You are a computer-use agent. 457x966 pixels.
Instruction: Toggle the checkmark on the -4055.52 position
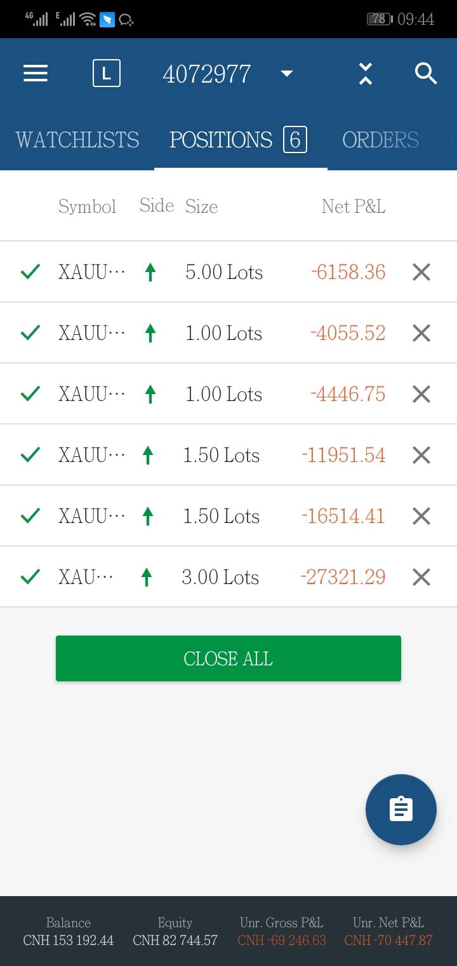click(30, 333)
